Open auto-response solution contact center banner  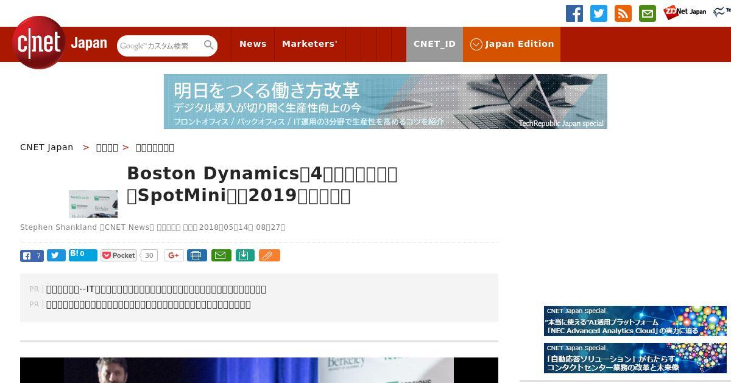635,358
